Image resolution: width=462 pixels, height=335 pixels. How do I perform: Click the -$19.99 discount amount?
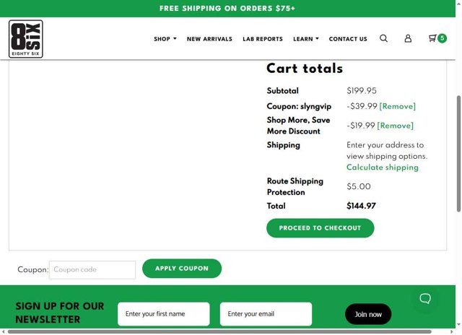361,126
